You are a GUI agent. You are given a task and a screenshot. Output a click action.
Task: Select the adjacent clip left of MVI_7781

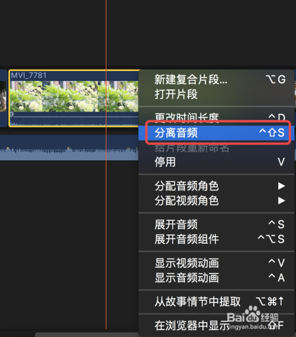click(3, 98)
